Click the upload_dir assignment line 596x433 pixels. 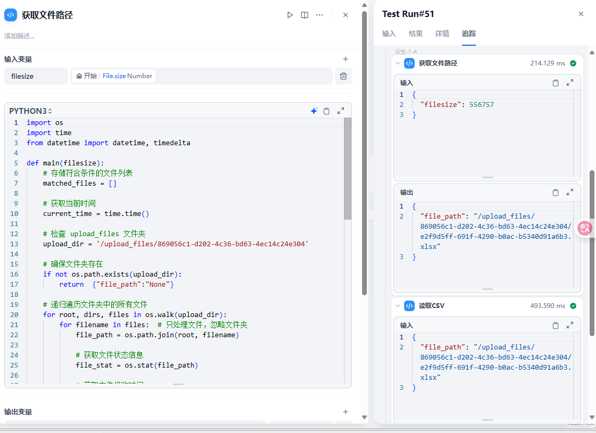tap(175, 244)
